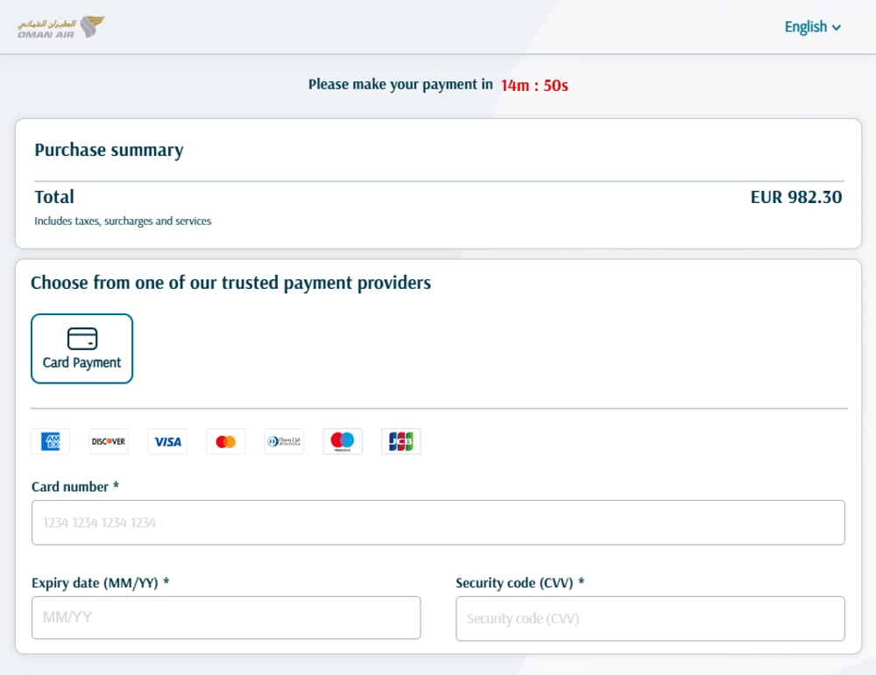The height and width of the screenshot is (675, 876).
Task: Click the Purchase summary heading
Action: pos(109,151)
